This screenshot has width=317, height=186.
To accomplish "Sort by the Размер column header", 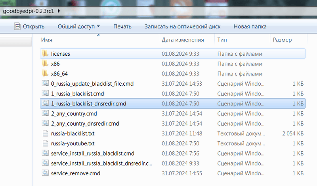I will pyautogui.click(x=282, y=40).
